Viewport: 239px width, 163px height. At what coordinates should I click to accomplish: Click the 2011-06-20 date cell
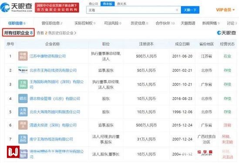click(182, 56)
